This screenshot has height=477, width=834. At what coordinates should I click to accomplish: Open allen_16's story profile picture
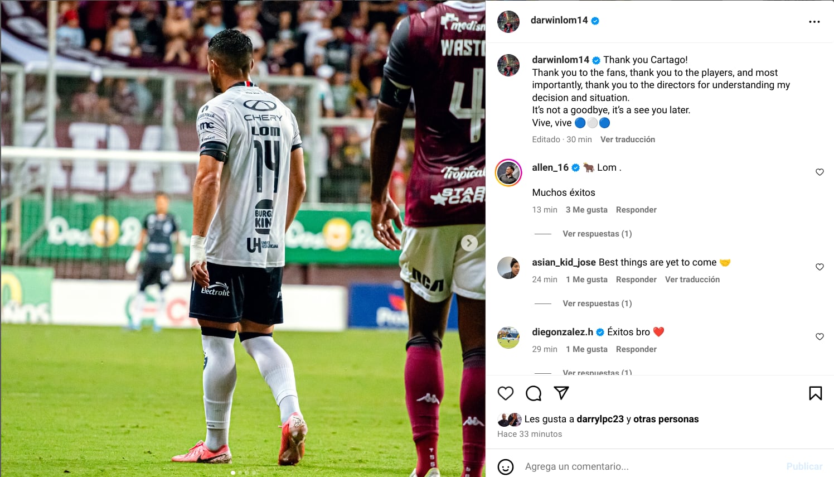click(x=508, y=173)
